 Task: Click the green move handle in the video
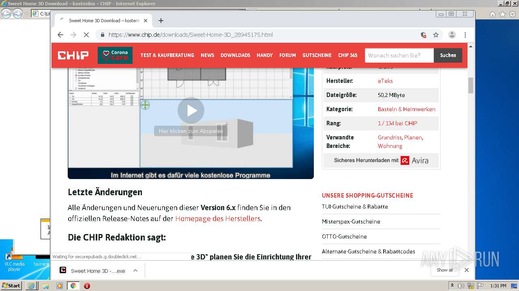145,105
